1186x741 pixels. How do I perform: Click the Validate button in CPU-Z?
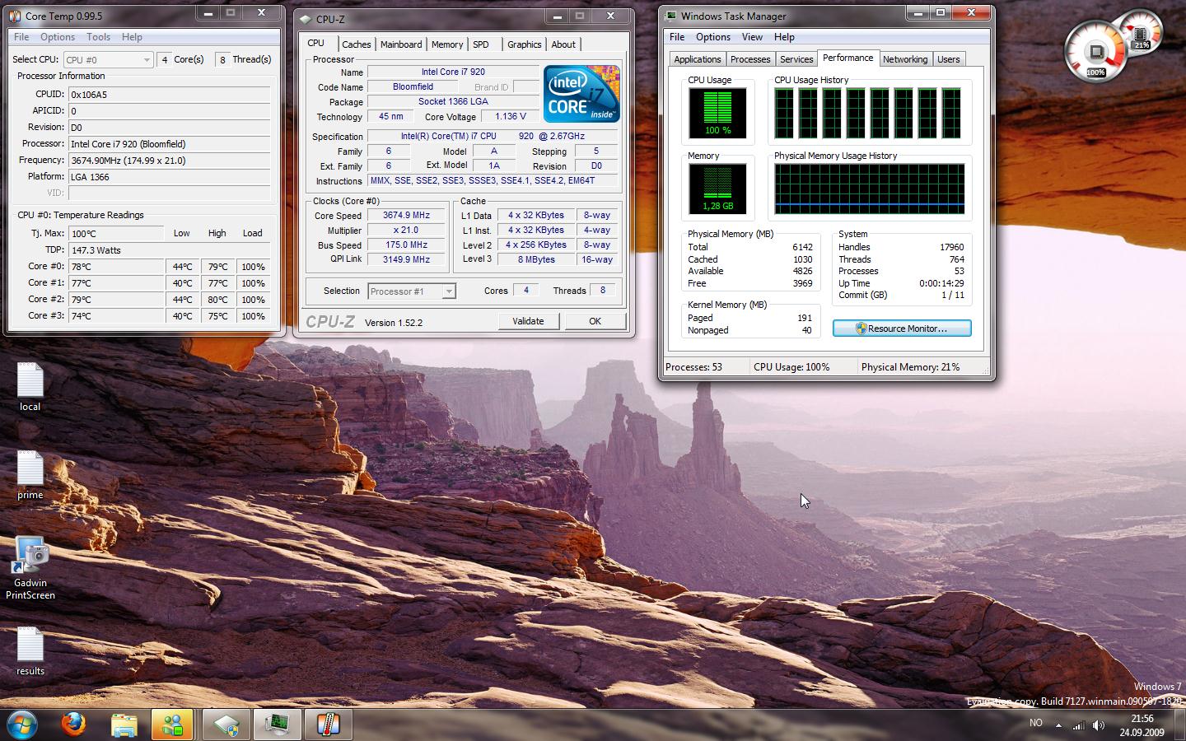coord(528,321)
